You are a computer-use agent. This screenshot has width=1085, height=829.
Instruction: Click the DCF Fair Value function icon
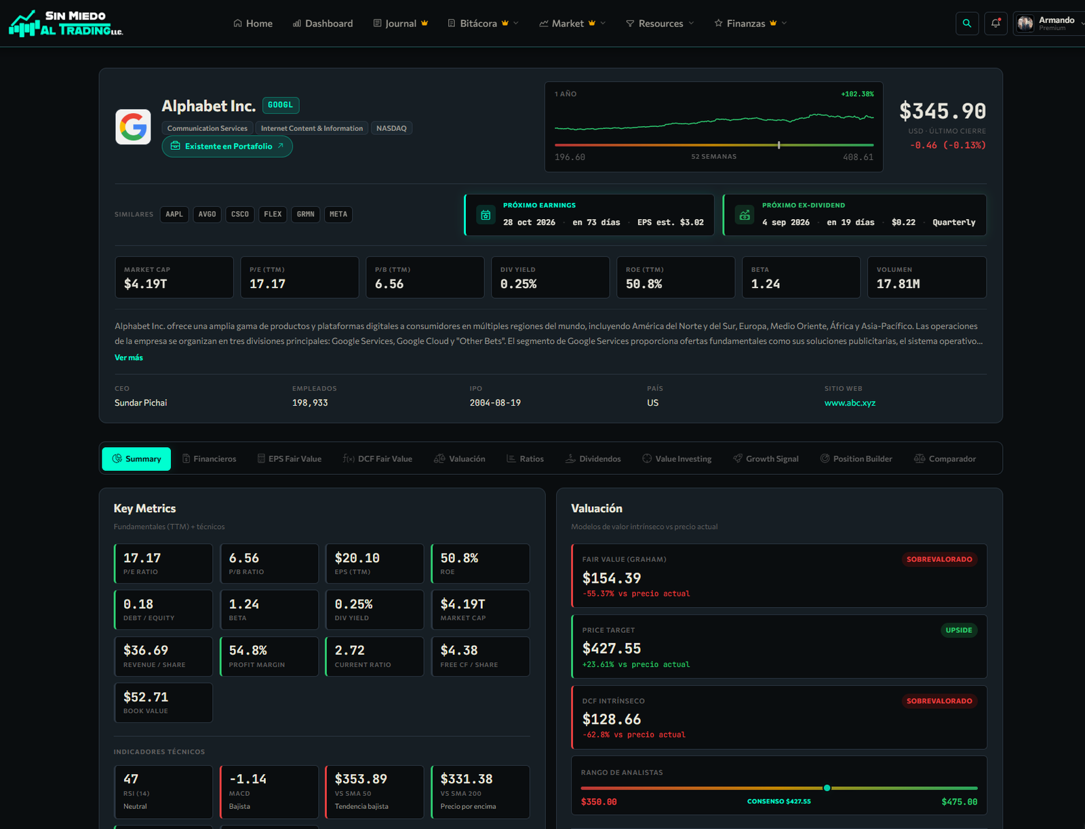[x=349, y=459]
